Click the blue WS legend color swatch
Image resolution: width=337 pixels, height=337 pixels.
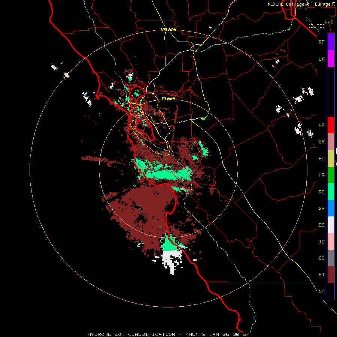(x=331, y=208)
